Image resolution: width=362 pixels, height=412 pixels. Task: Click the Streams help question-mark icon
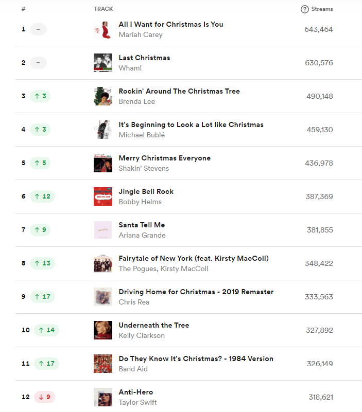coord(304,9)
